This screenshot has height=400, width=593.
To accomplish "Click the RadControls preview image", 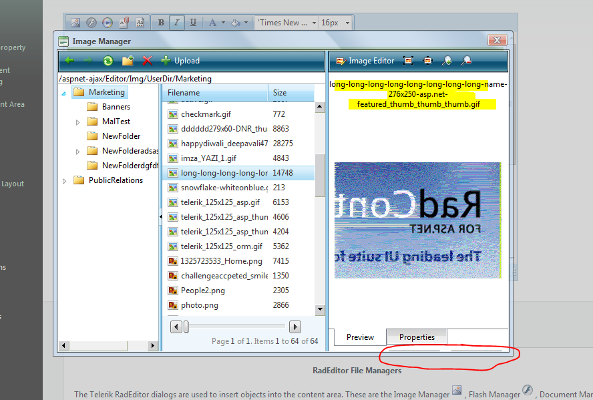I will point(417,220).
